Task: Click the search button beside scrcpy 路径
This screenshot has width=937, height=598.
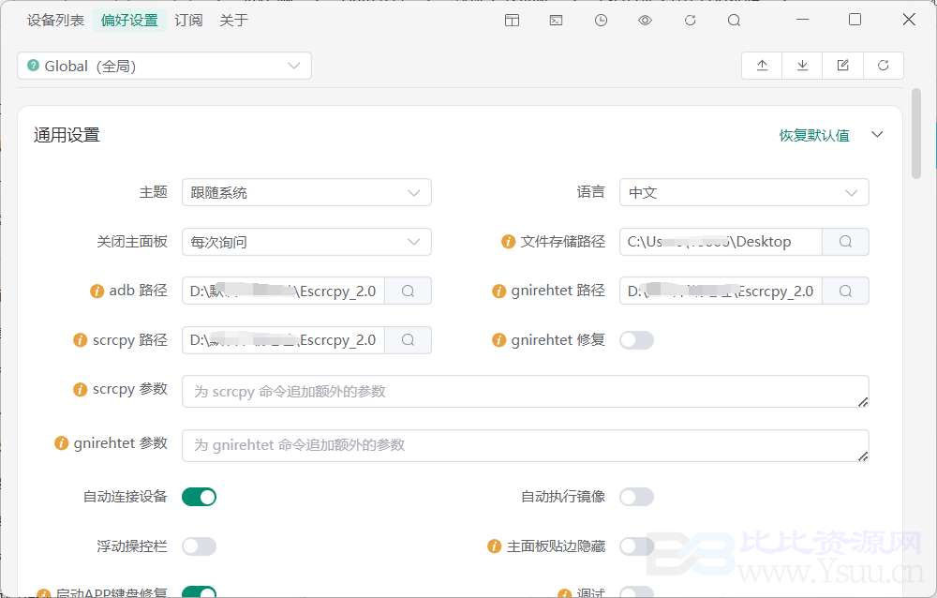Action: (x=408, y=339)
